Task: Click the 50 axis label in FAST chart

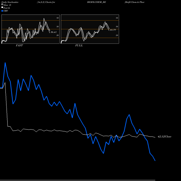Action: [x=58, y=26]
